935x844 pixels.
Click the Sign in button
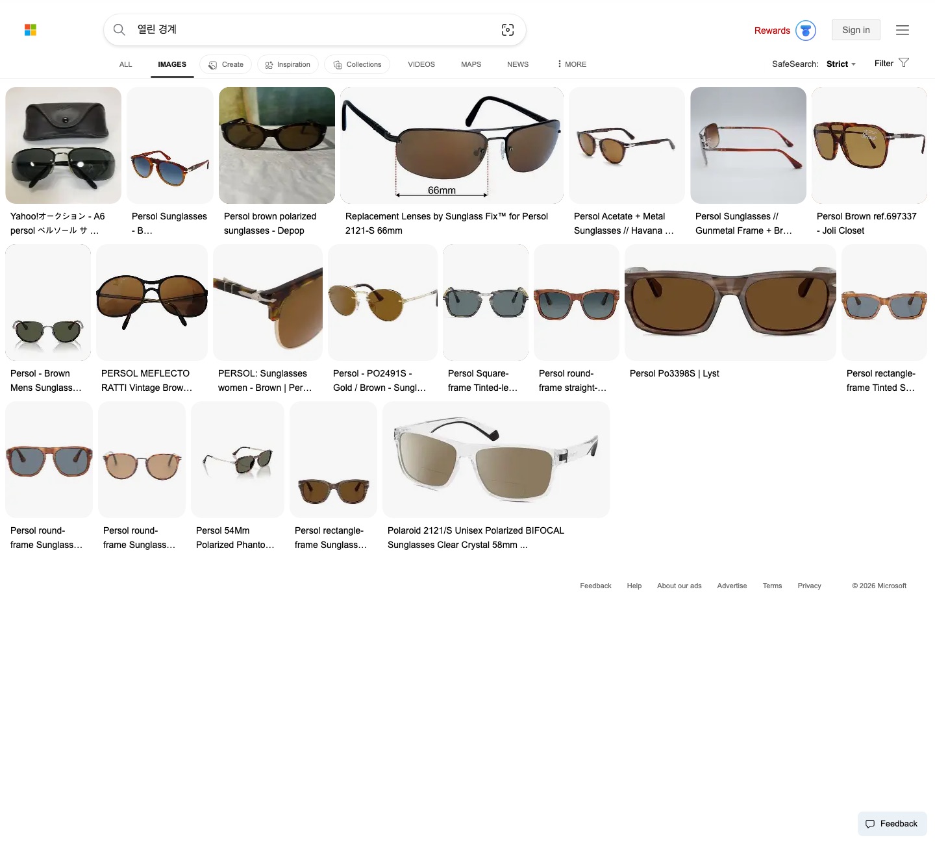856,30
